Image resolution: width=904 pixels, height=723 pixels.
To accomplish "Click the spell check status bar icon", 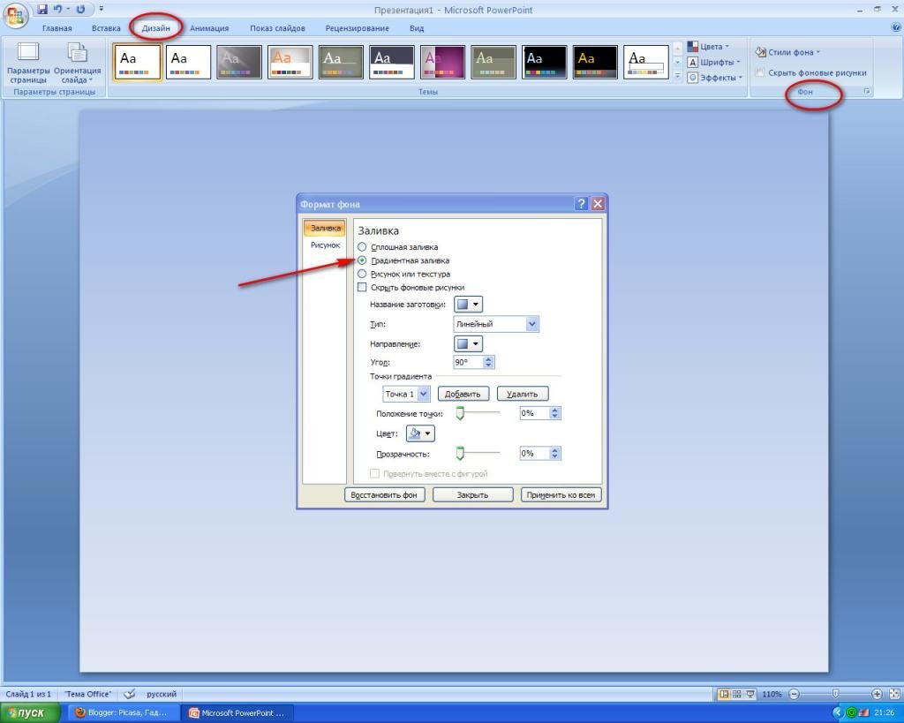I will coord(130,694).
